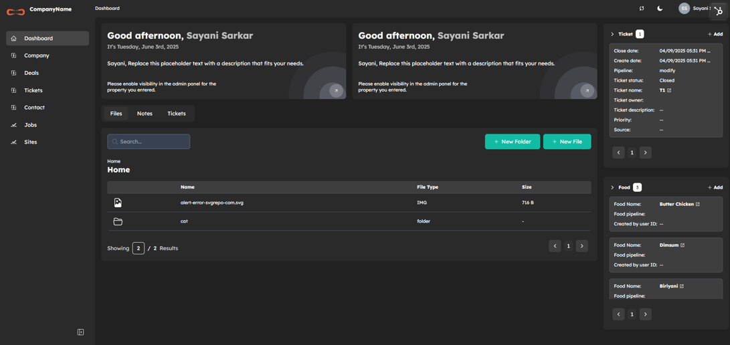Viewport: 730px width, 345px height.
Task: Open ticket T1 external link icon
Action: 669,90
